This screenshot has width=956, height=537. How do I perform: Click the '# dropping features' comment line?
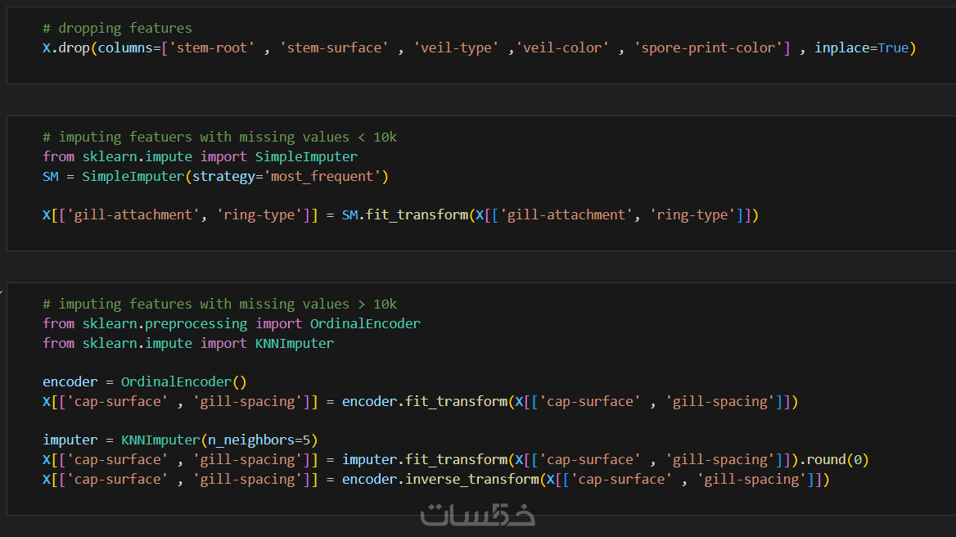(x=117, y=28)
